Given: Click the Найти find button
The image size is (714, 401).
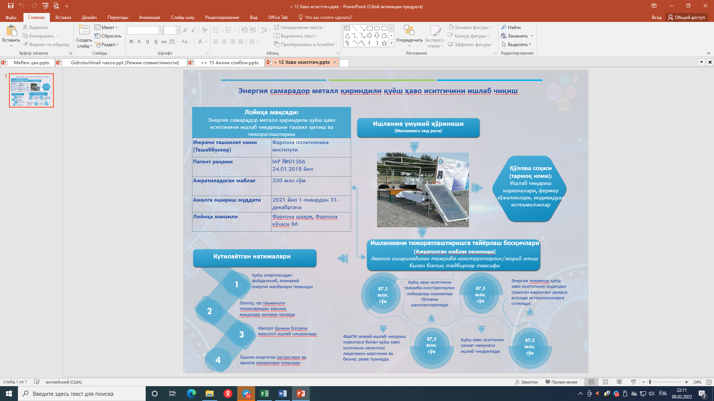Looking at the screenshot, I should click(x=511, y=27).
